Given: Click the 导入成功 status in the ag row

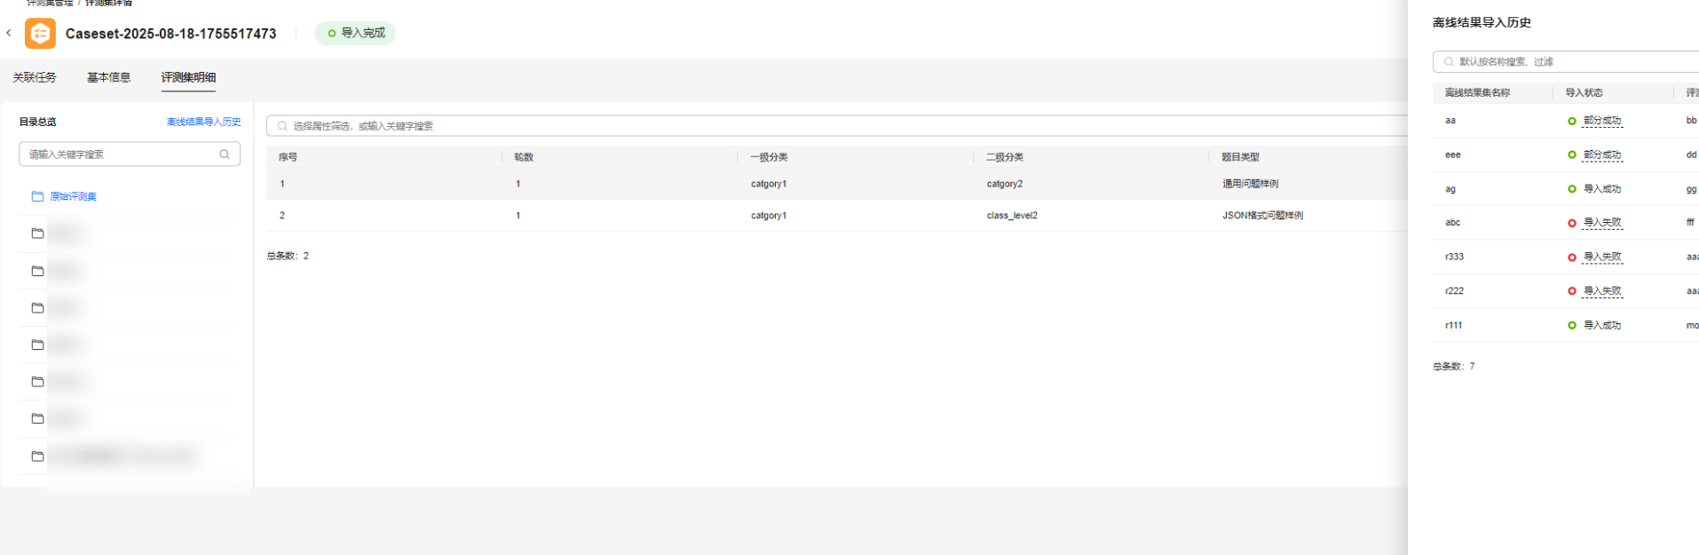Looking at the screenshot, I should pyautogui.click(x=1602, y=189).
